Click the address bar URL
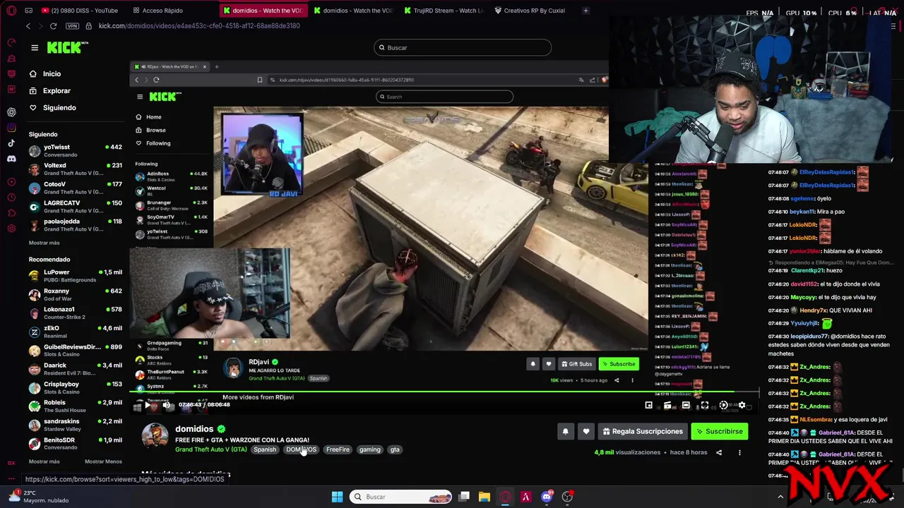The image size is (904, 508). (199, 26)
